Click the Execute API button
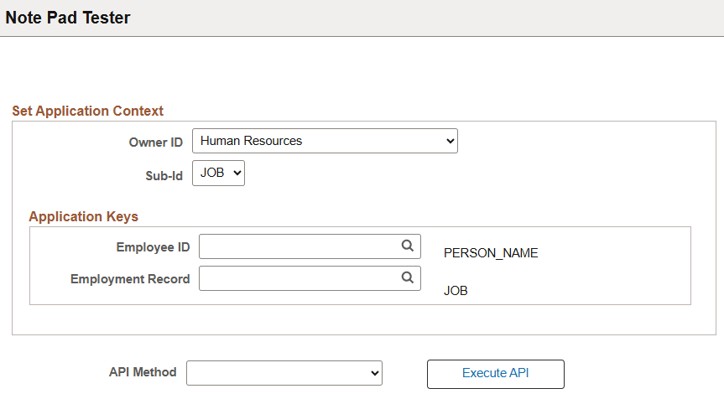This screenshot has height=399, width=724. (x=496, y=374)
